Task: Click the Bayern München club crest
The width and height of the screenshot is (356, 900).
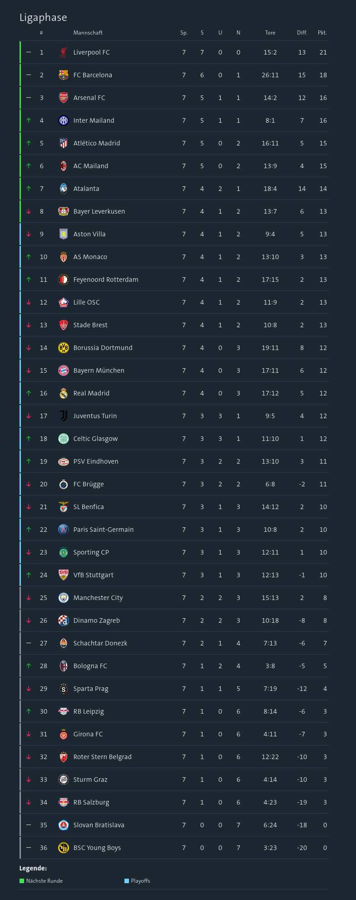Action: coord(64,370)
